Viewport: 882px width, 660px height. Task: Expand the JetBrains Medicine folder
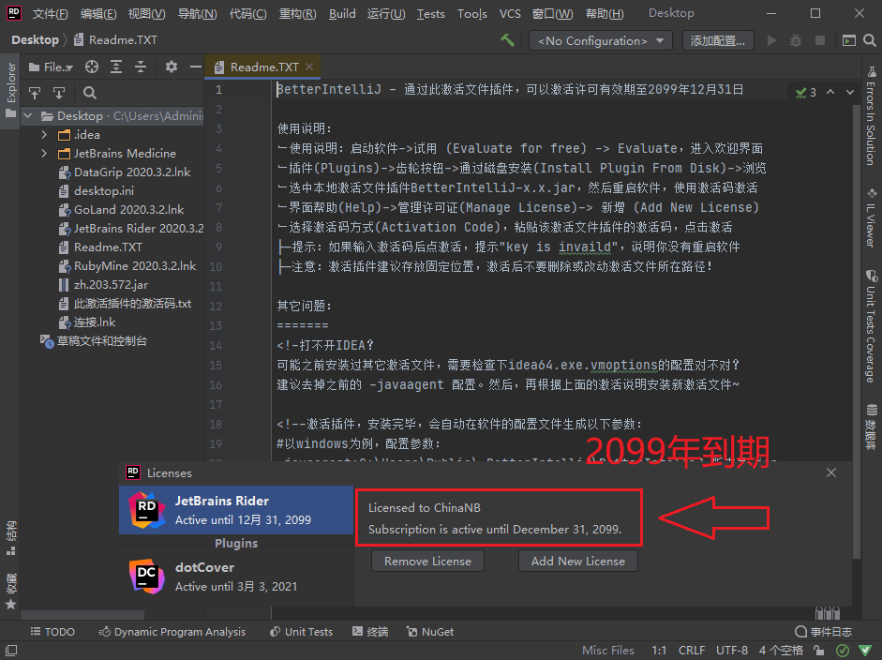[x=44, y=153]
